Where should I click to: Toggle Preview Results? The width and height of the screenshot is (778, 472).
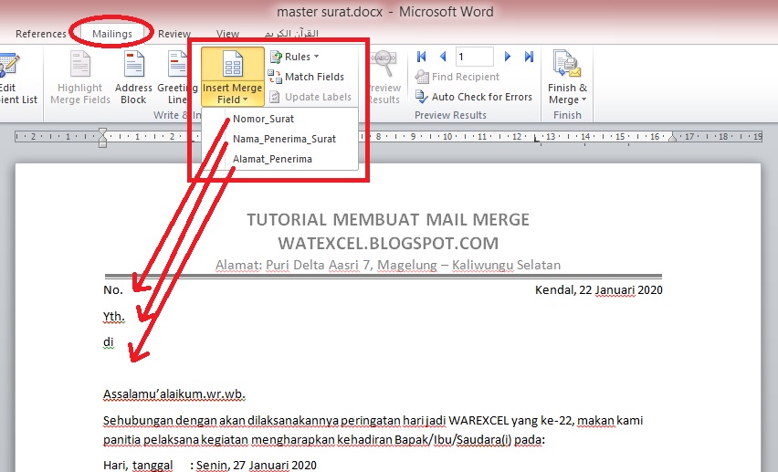pos(384,78)
